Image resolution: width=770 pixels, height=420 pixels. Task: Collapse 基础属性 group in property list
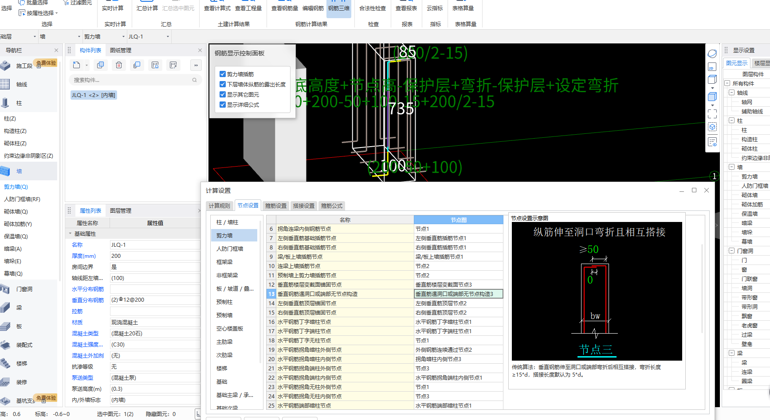click(70, 233)
